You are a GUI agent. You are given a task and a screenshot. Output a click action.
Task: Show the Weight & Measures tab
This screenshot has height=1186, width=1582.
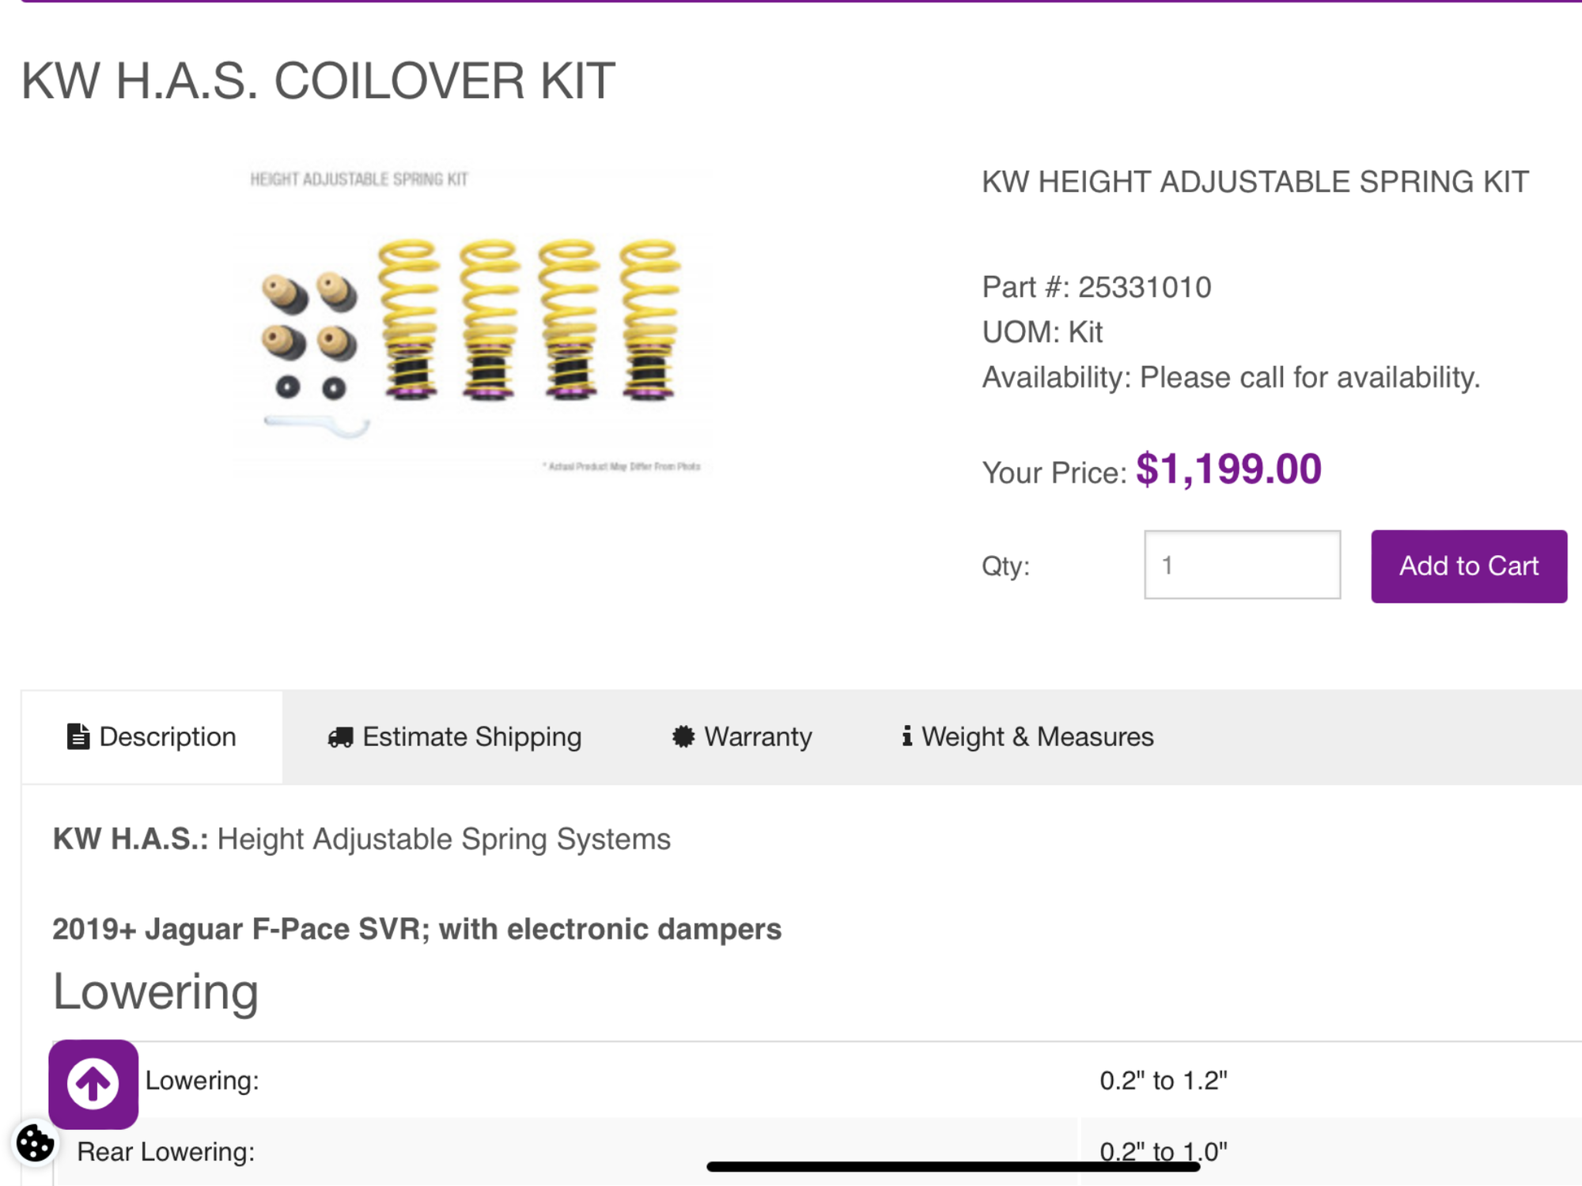(1037, 737)
